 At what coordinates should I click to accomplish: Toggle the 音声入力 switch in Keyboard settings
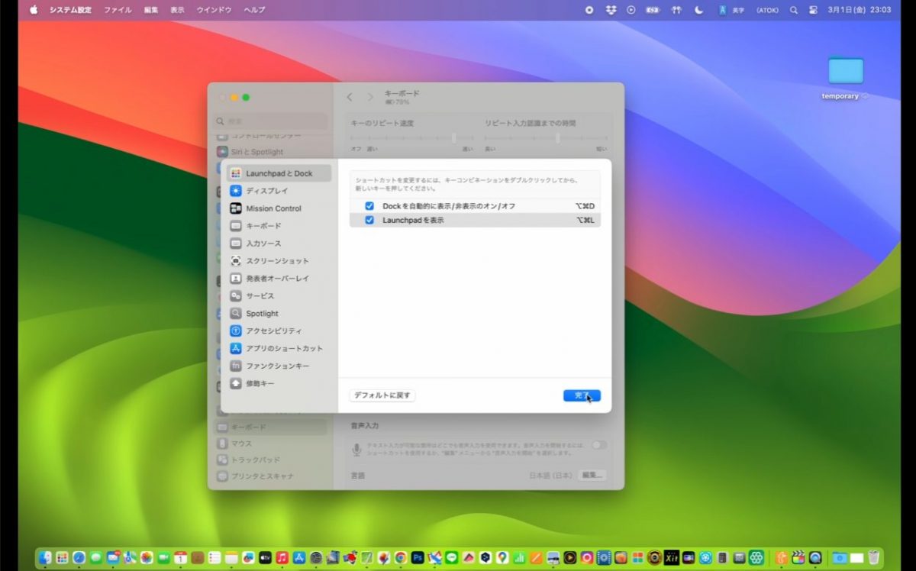(x=599, y=445)
